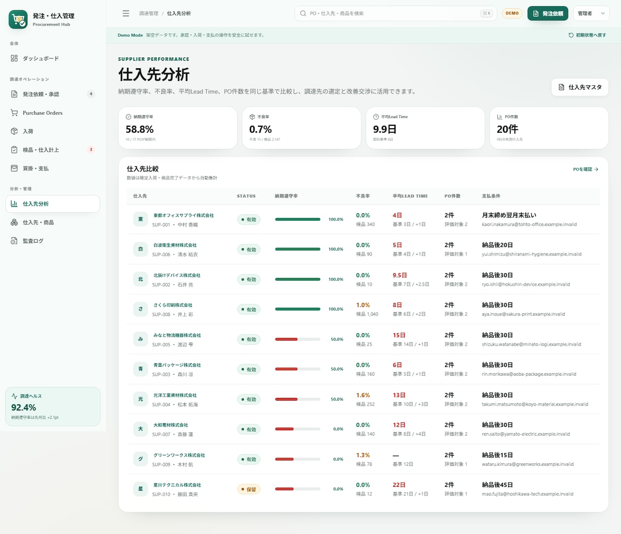Click the 調達ヘルス pulse icon
The image size is (621, 534).
click(x=15, y=396)
